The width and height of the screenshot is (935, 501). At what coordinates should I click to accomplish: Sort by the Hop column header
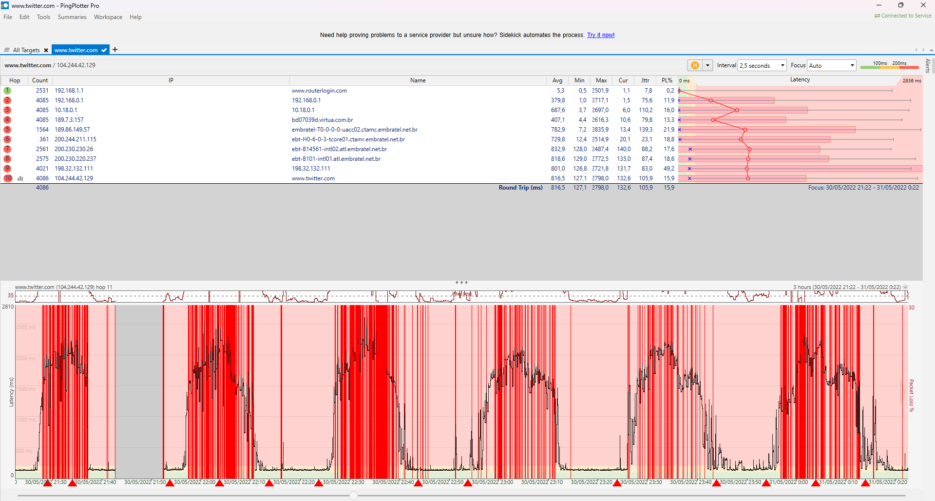click(15, 80)
